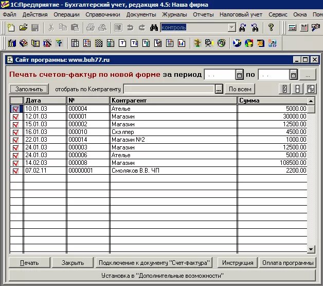Click the calendar page 26 icon

pyautogui.click(x=261, y=43)
